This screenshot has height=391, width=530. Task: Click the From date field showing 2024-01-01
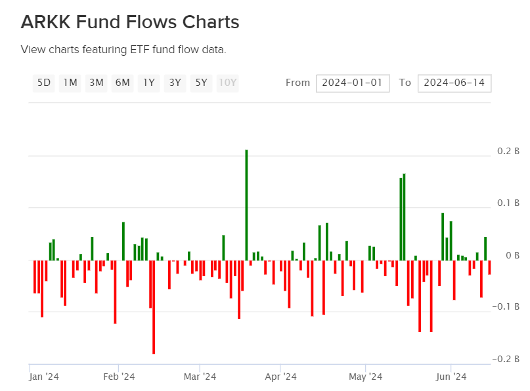click(353, 83)
